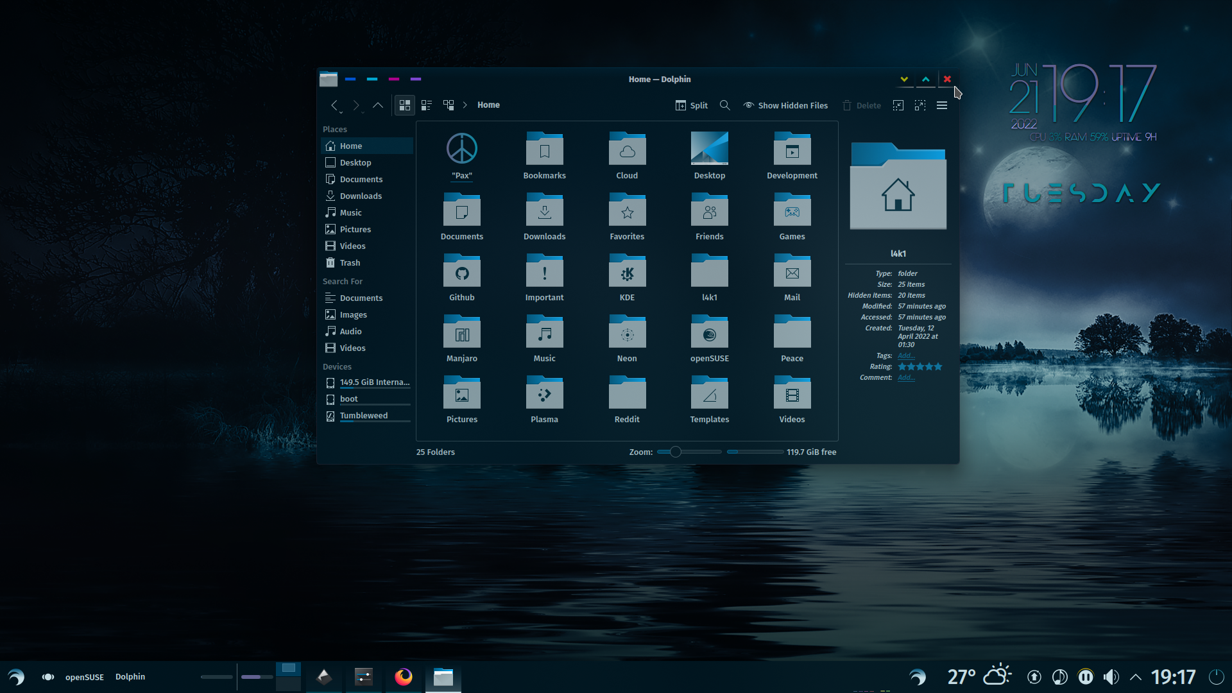1232x693 pixels.
Task: Select the Friends folder icon
Action: coord(710,210)
